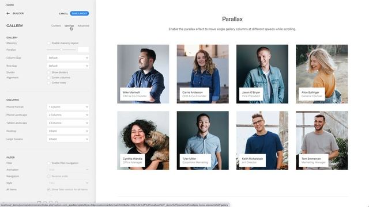Click the Parallax heading text
The height and width of the screenshot is (207, 369).
(232, 19)
